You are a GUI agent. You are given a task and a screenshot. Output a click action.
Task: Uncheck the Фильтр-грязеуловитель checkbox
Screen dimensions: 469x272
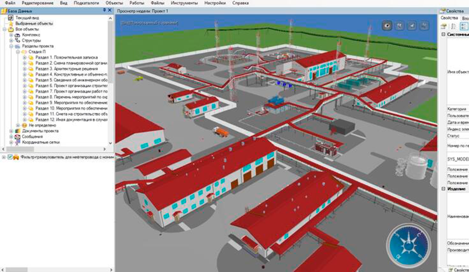[10, 158]
